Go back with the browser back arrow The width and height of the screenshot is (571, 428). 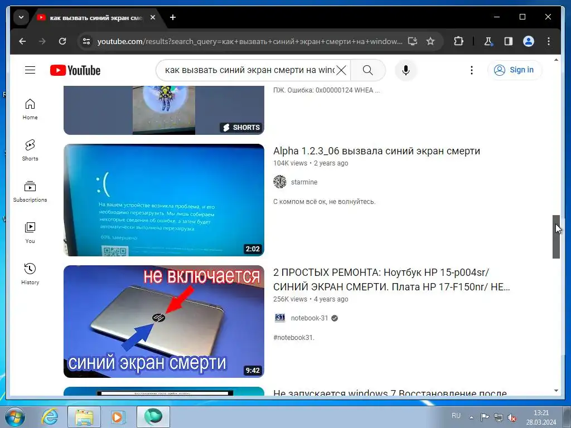22,41
